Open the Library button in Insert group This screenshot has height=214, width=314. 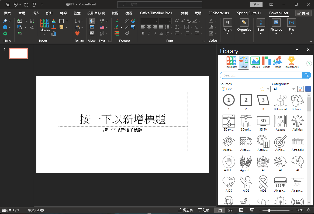coord(45,27)
